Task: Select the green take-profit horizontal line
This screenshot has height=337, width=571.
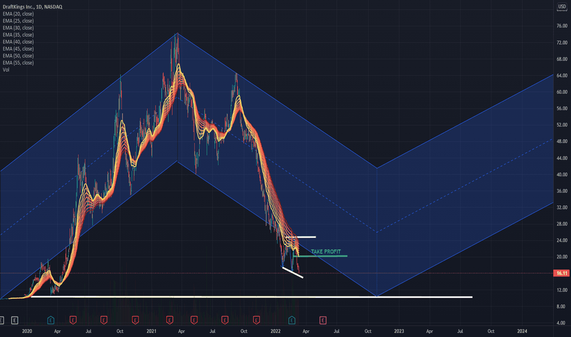Action: pos(320,256)
